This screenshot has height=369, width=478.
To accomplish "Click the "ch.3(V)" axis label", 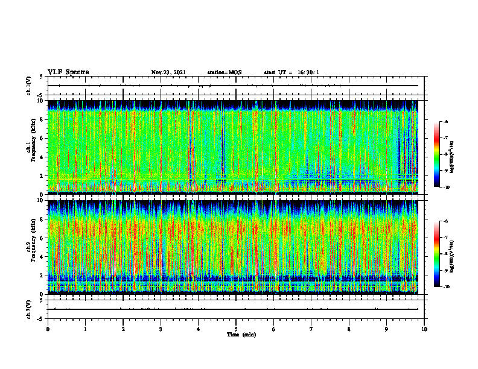I will click(x=29, y=309).
